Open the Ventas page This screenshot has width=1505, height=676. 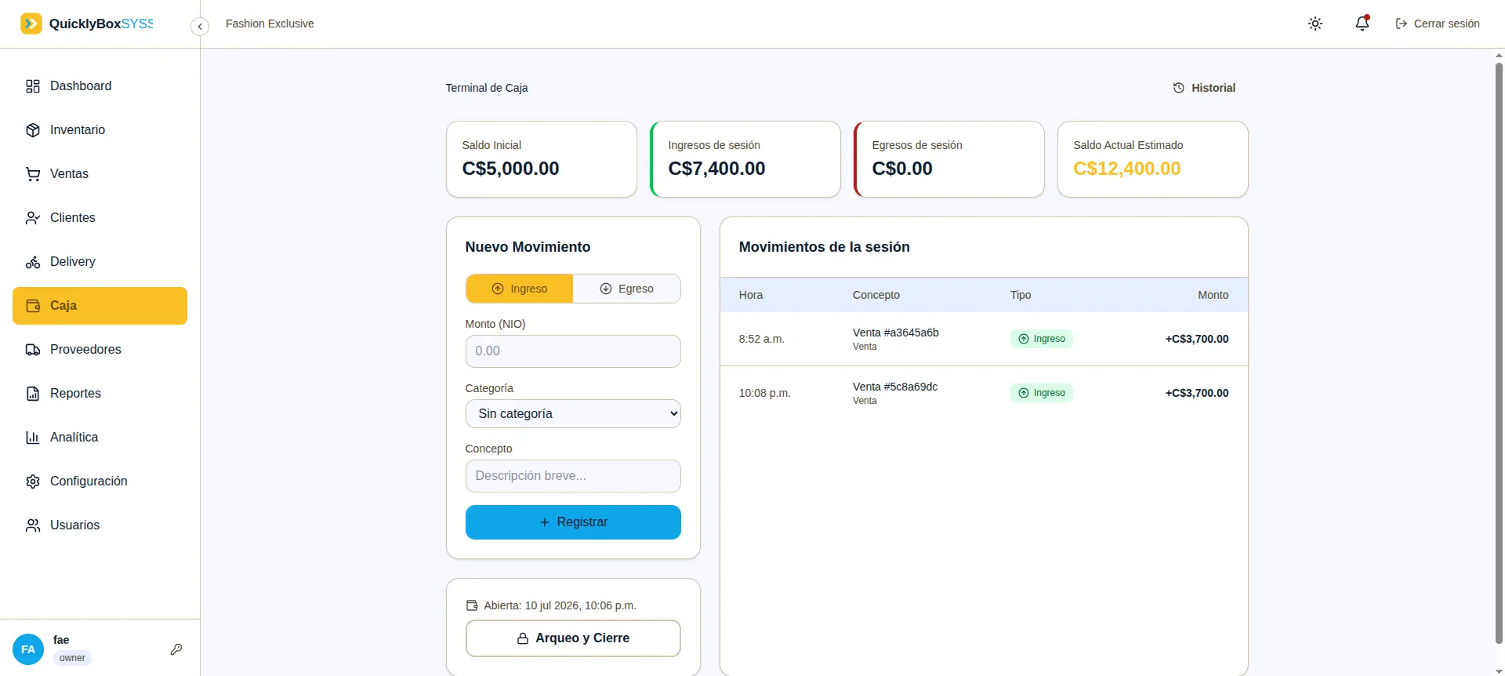(100, 174)
